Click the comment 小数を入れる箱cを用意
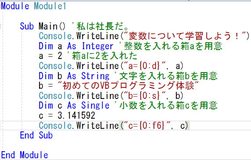 (x=166, y=105)
